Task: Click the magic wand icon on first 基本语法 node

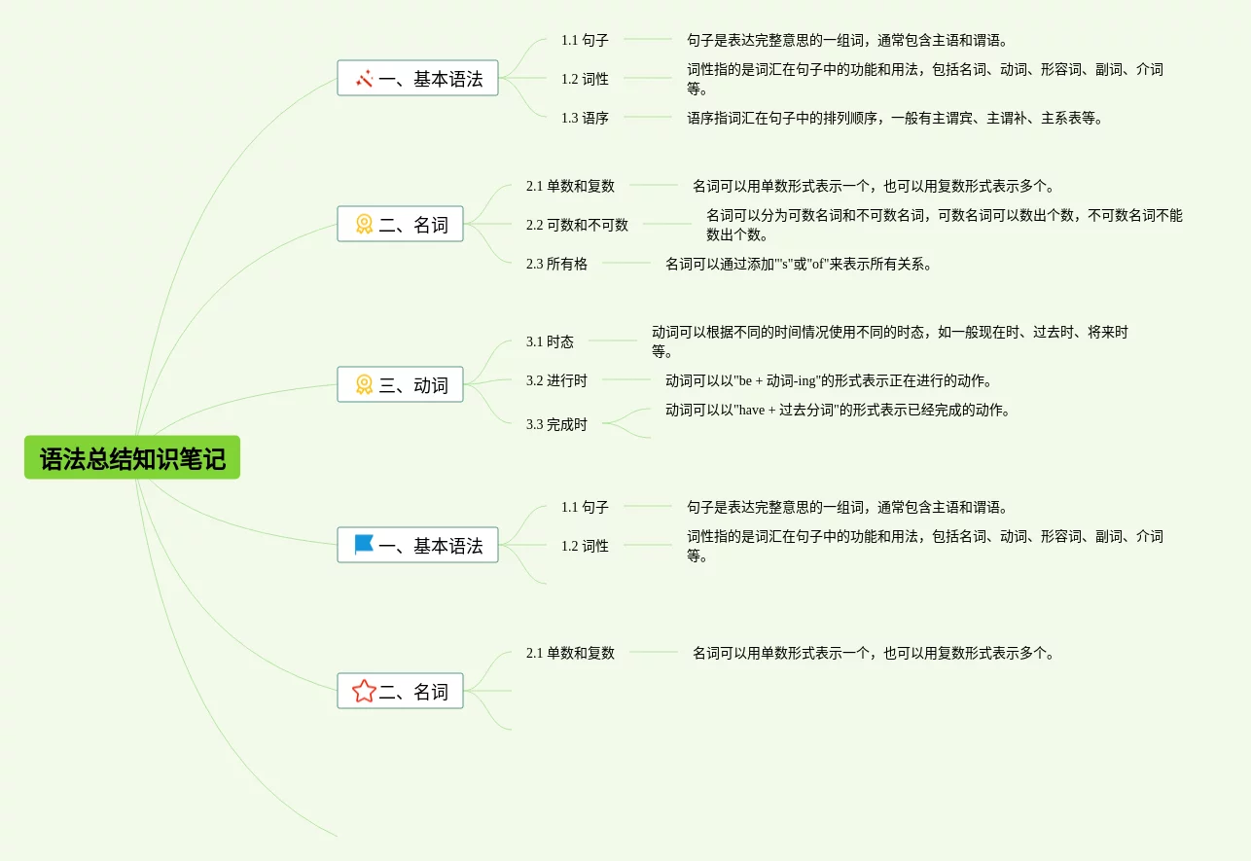Action: [365, 79]
